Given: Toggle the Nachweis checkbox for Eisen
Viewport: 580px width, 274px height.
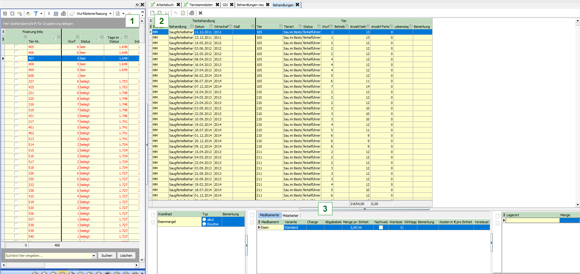Looking at the screenshot, I should coord(381,227).
